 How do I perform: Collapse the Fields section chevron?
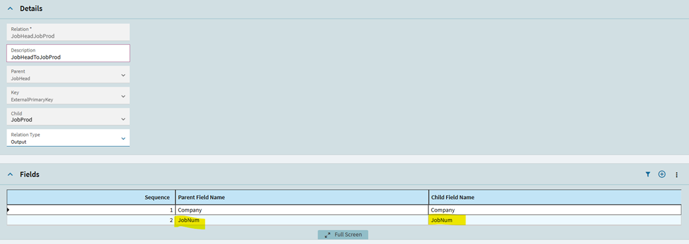point(11,175)
